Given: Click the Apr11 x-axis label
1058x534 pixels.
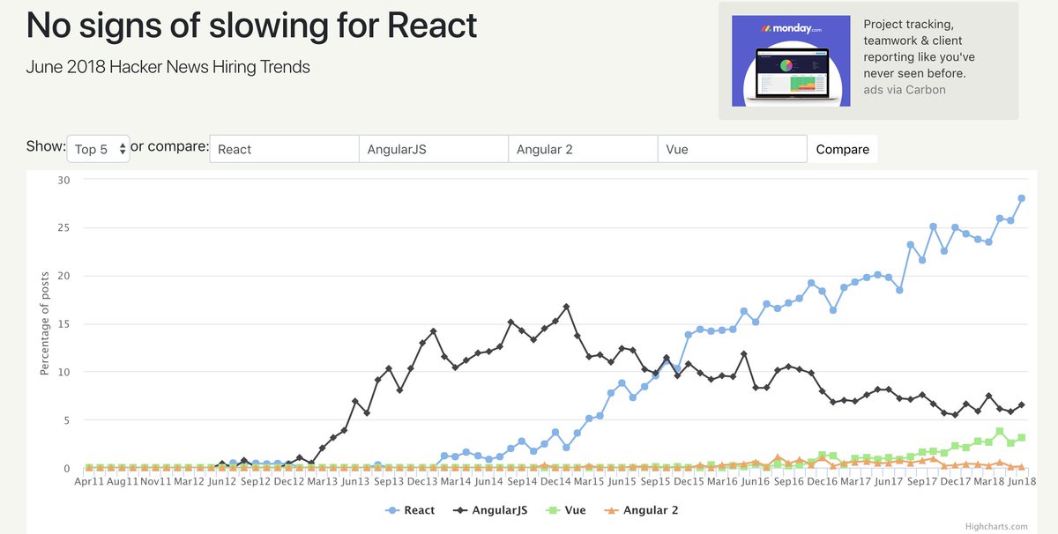Looking at the screenshot, I should (91, 482).
